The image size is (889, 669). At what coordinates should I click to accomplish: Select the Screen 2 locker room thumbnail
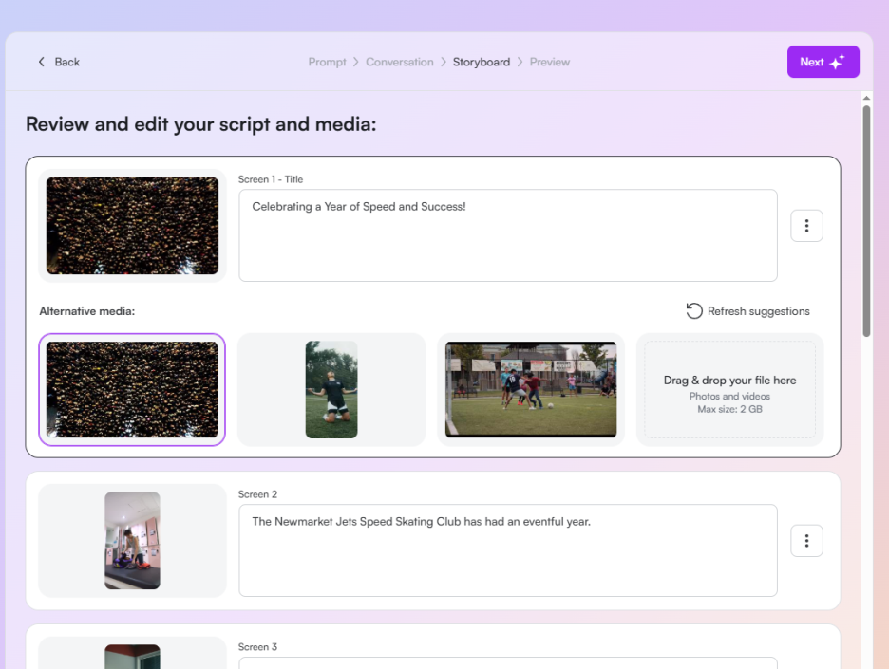[x=132, y=540]
